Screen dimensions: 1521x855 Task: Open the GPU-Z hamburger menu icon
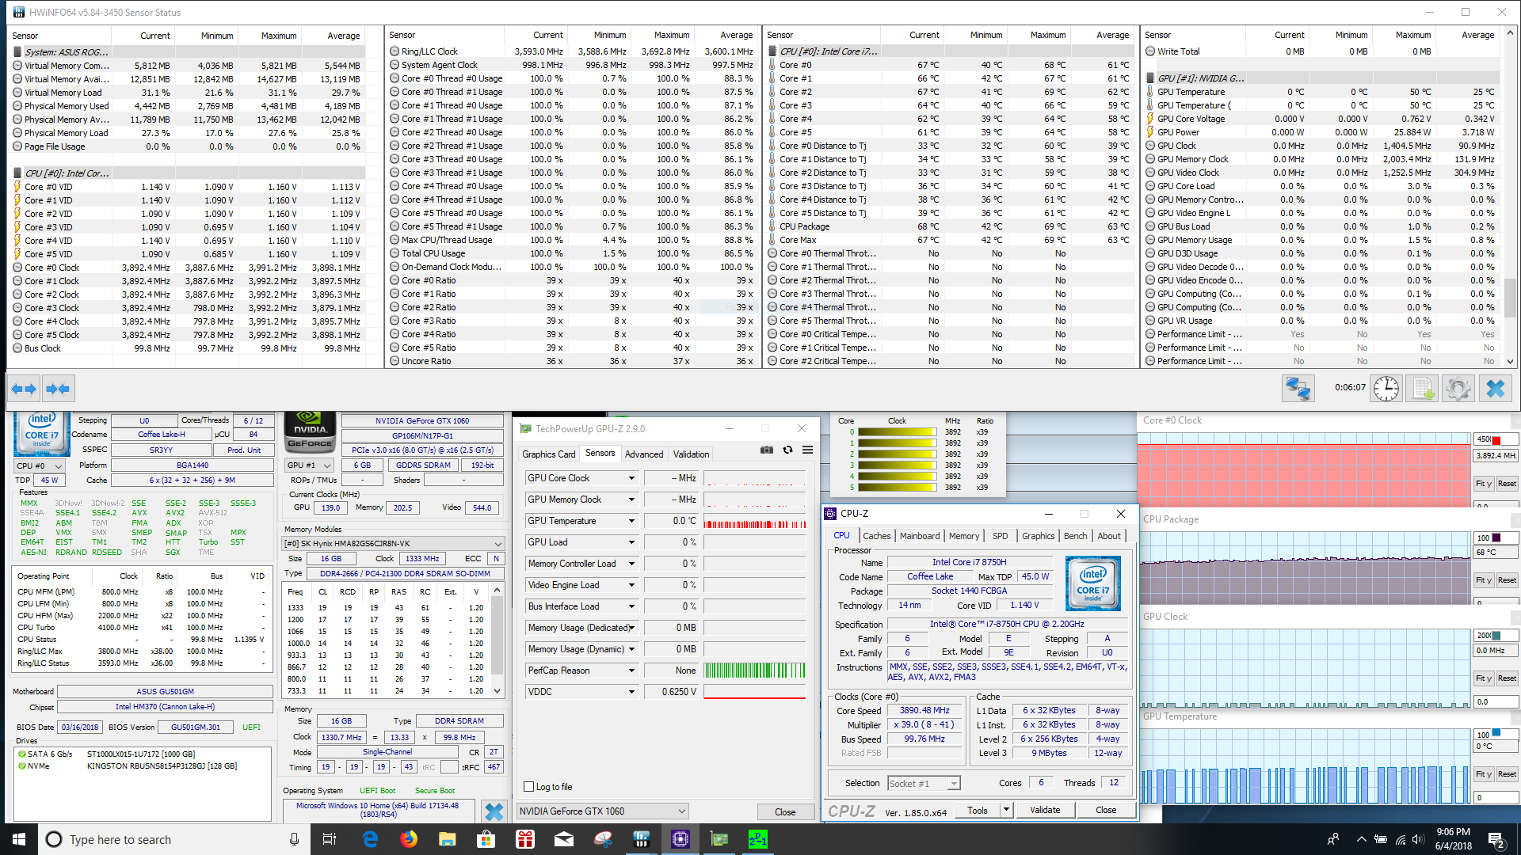(807, 450)
